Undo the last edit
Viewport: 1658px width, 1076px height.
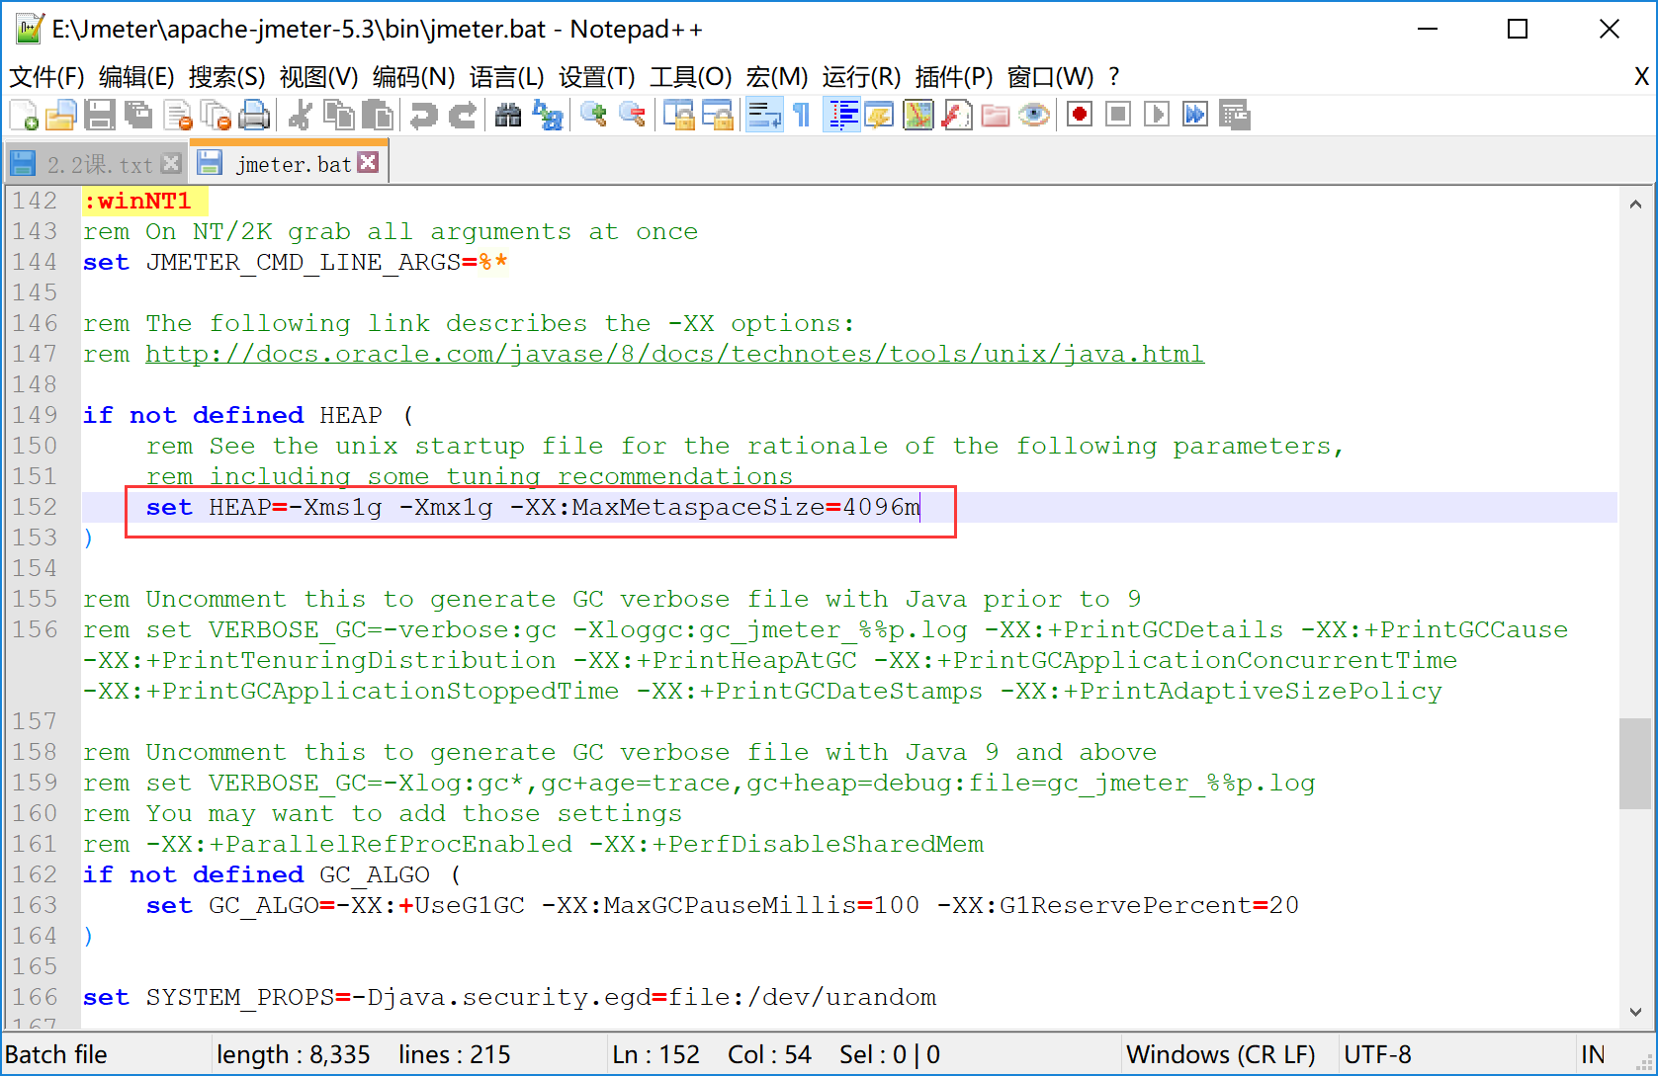click(x=423, y=115)
